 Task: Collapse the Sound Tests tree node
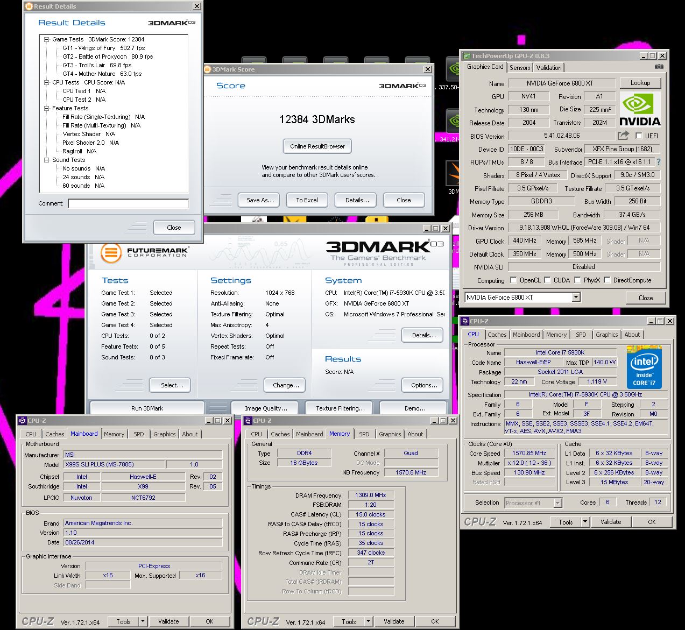[x=47, y=160]
